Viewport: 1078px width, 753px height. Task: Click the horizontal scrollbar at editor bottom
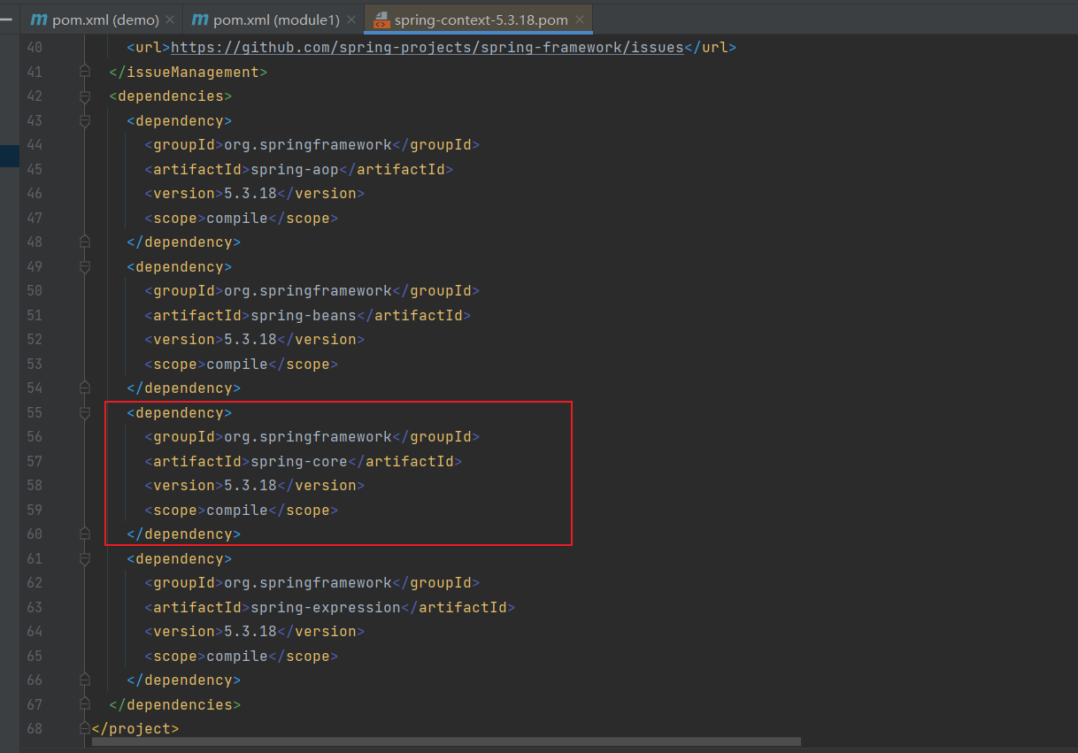446,741
